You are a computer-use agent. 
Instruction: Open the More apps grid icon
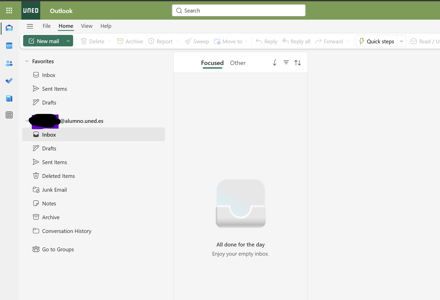pyautogui.click(x=9, y=115)
